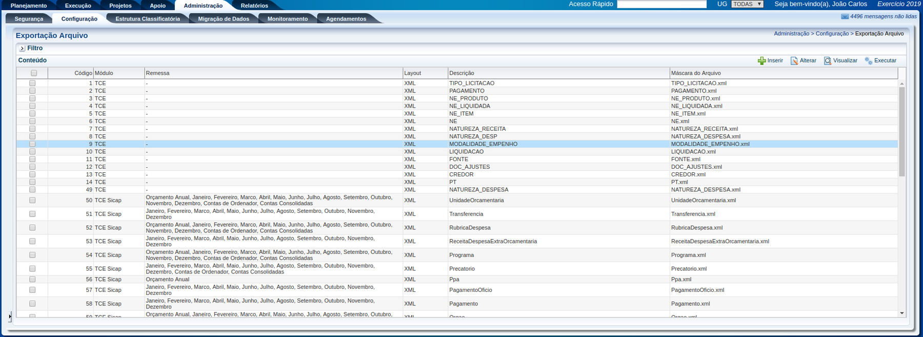Check the box for row TIPO_LICITACAO

(x=33, y=83)
